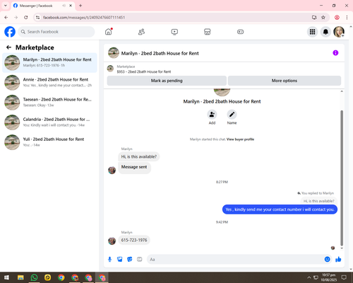Open Annie conversation in list
This screenshot has width=353, height=283.
point(49,82)
